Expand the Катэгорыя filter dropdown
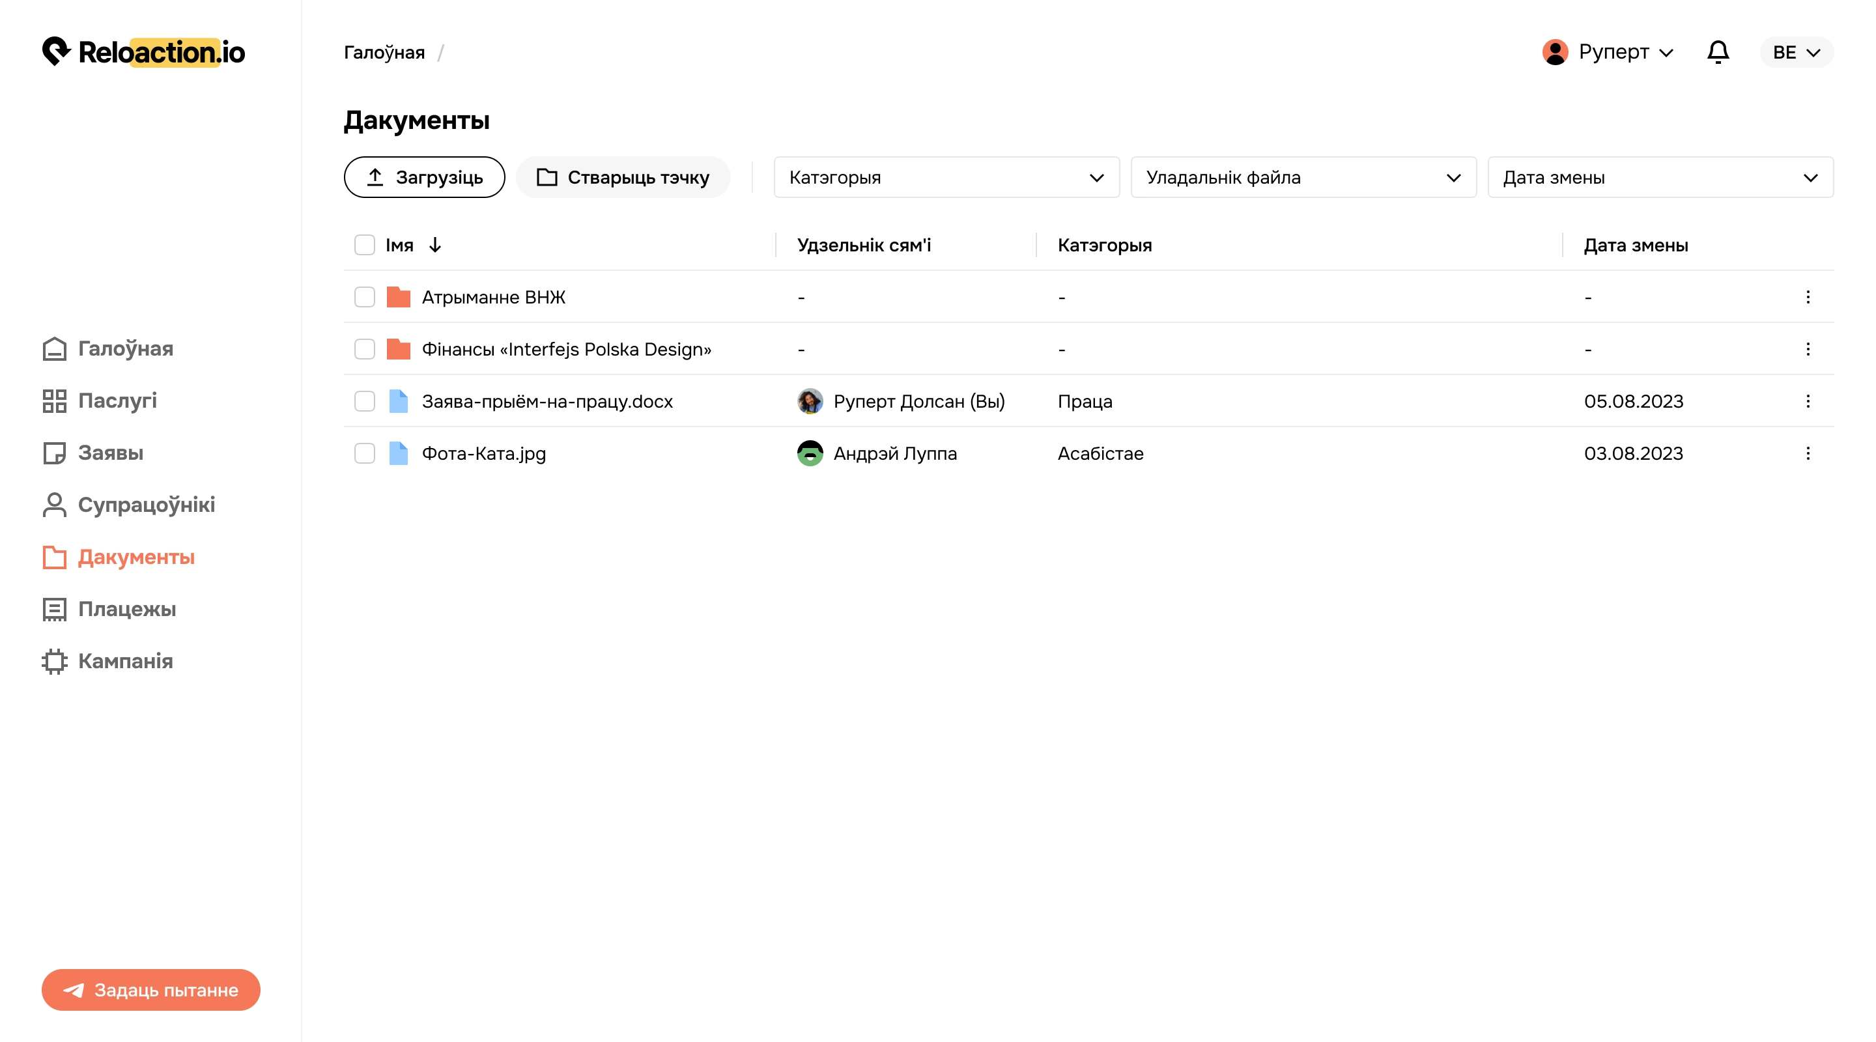 (x=946, y=178)
